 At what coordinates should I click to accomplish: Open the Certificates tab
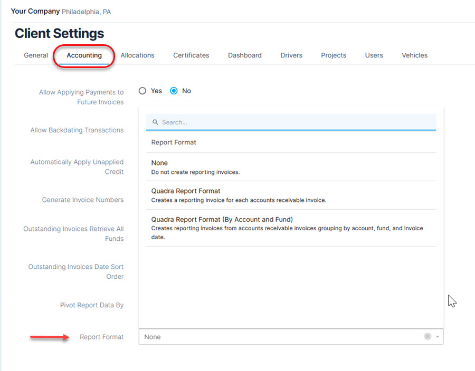point(191,55)
